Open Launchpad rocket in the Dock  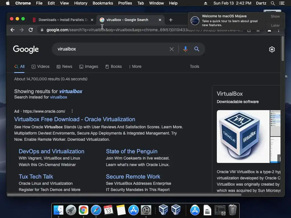click(71, 210)
